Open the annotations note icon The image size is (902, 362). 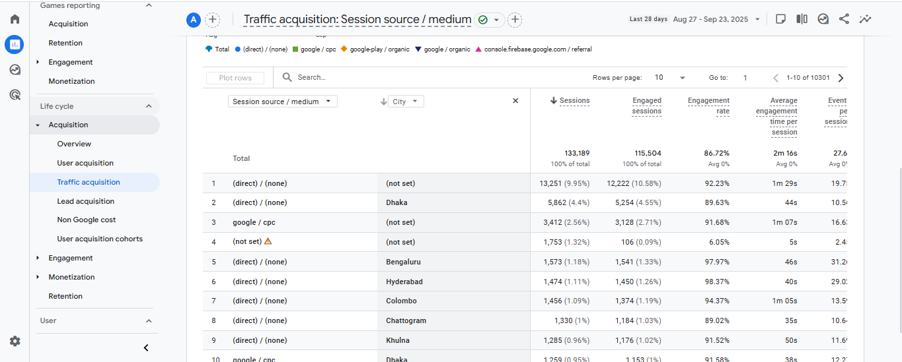click(780, 19)
